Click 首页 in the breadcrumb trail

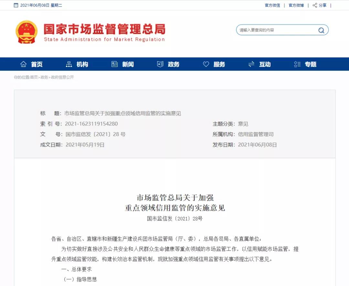pos(34,77)
